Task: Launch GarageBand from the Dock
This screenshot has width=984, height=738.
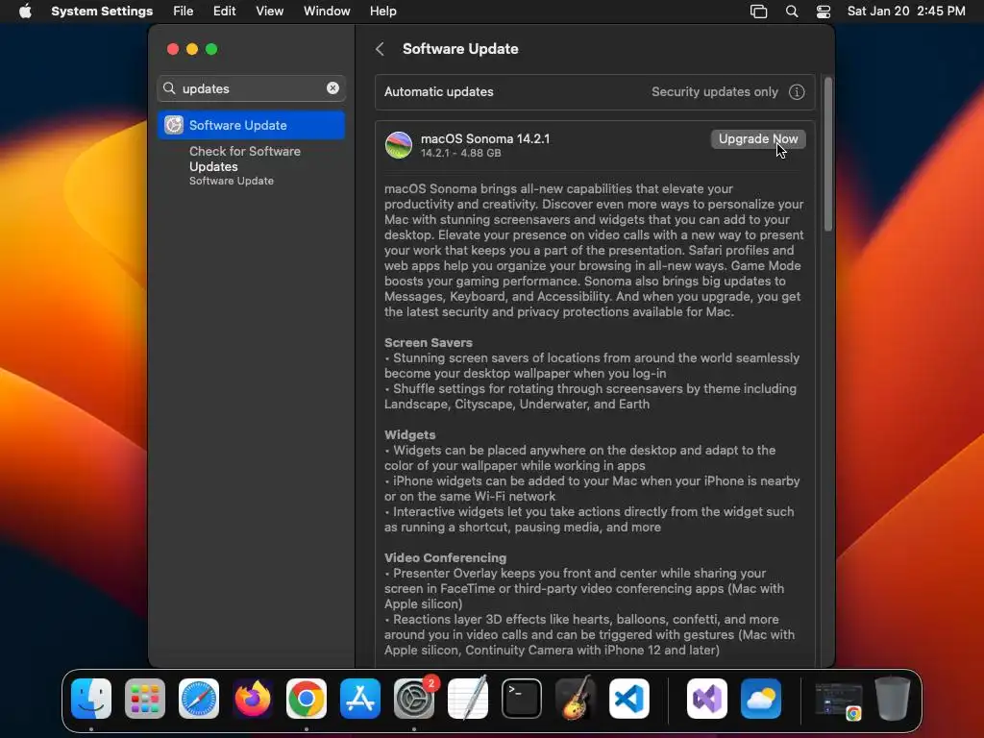Action: pos(576,699)
